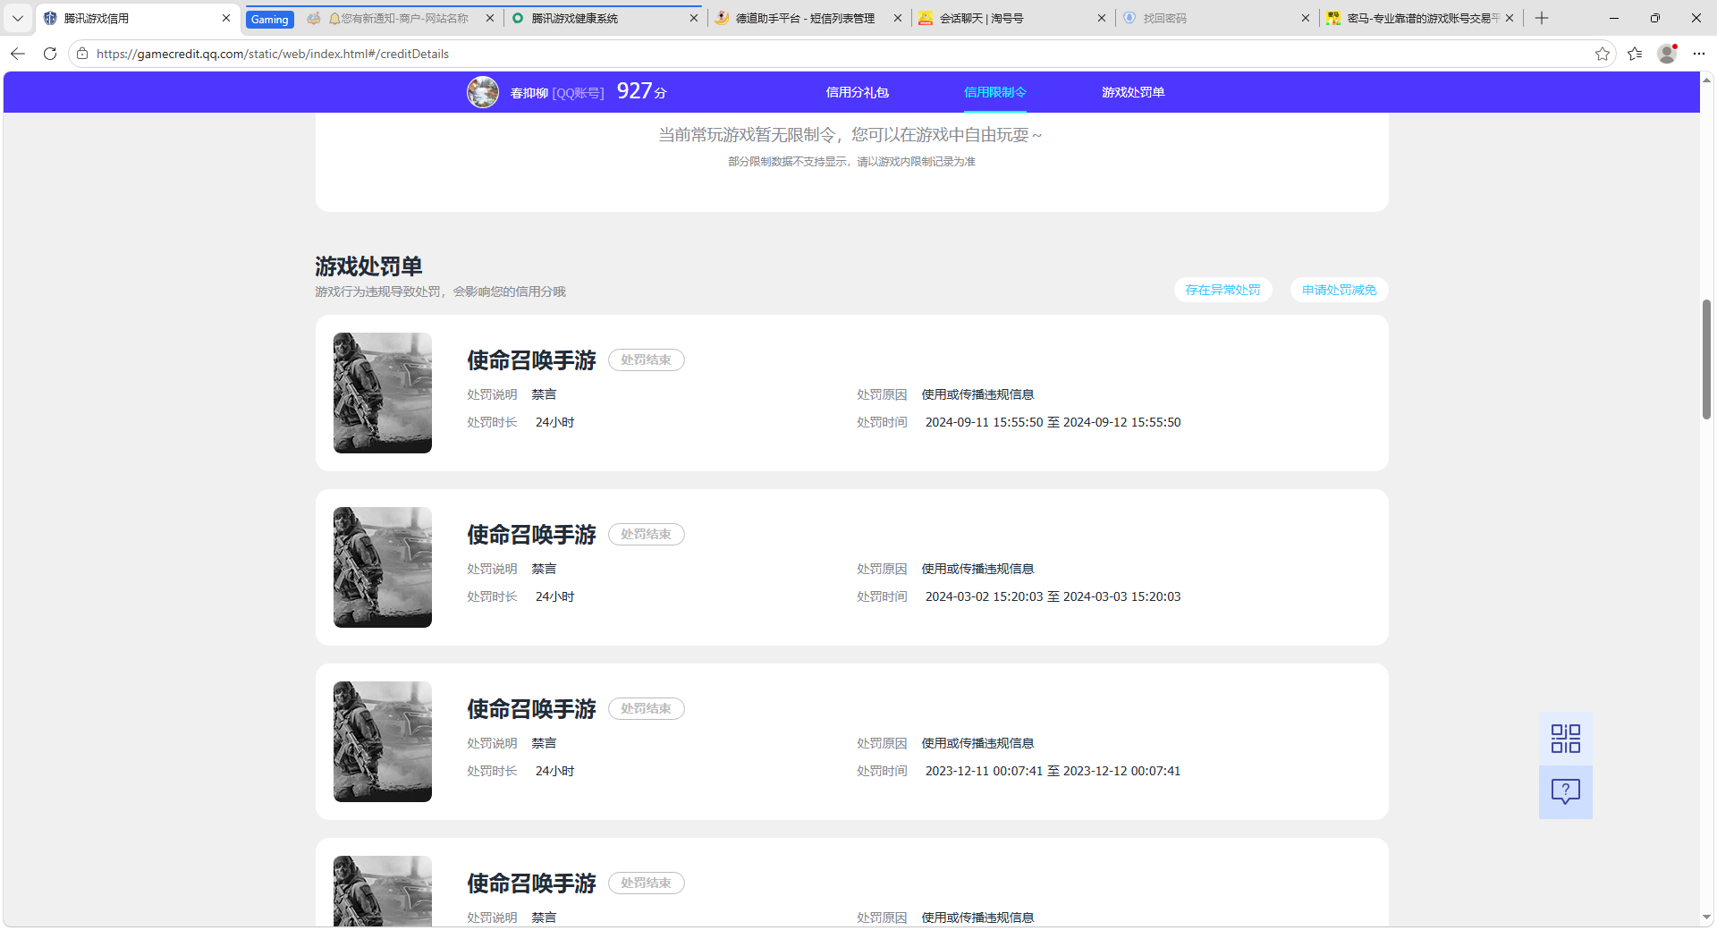The width and height of the screenshot is (1717, 930).
Task: Close the 会话聊天 tab
Action: [1102, 18]
